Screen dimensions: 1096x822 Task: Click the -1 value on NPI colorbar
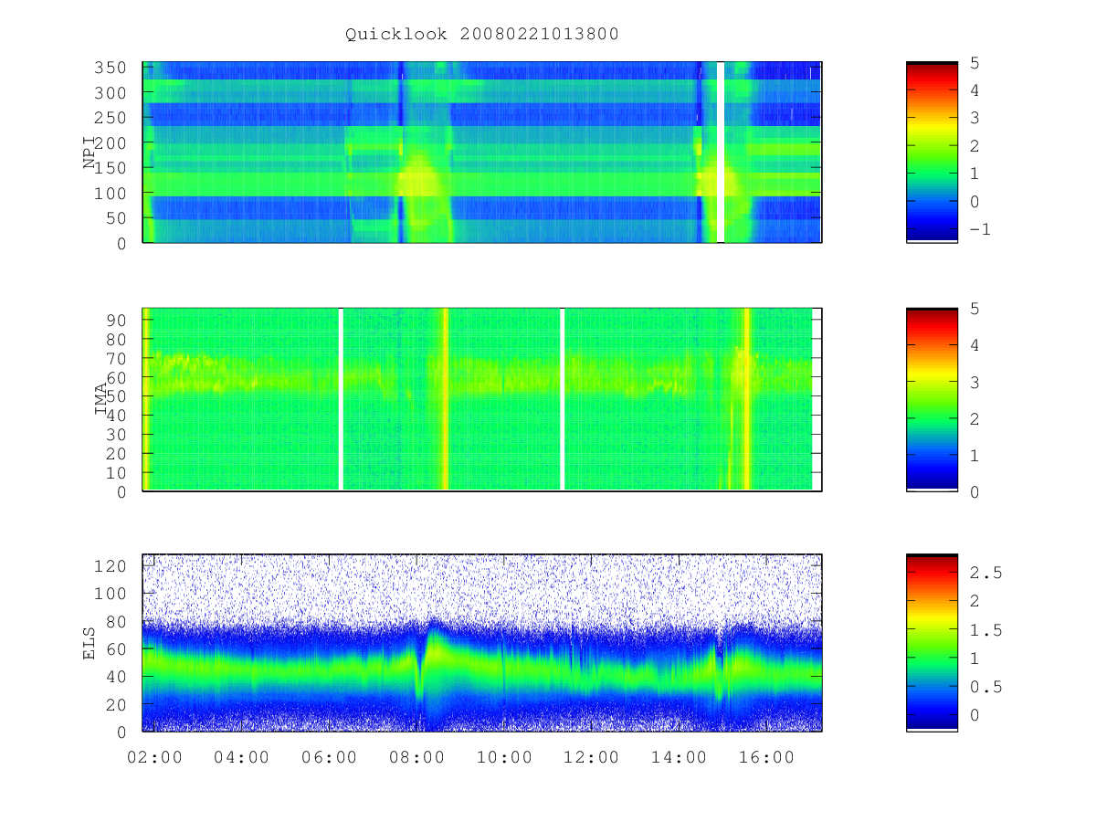pos(979,230)
